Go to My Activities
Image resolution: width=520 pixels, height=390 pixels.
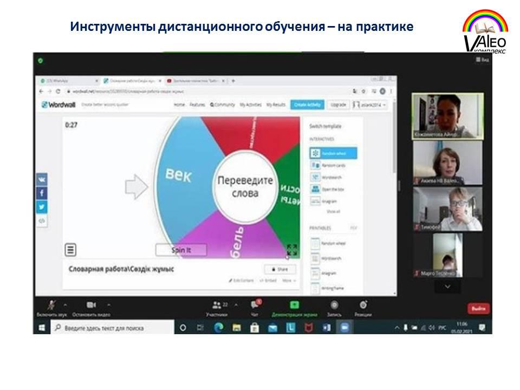point(251,105)
